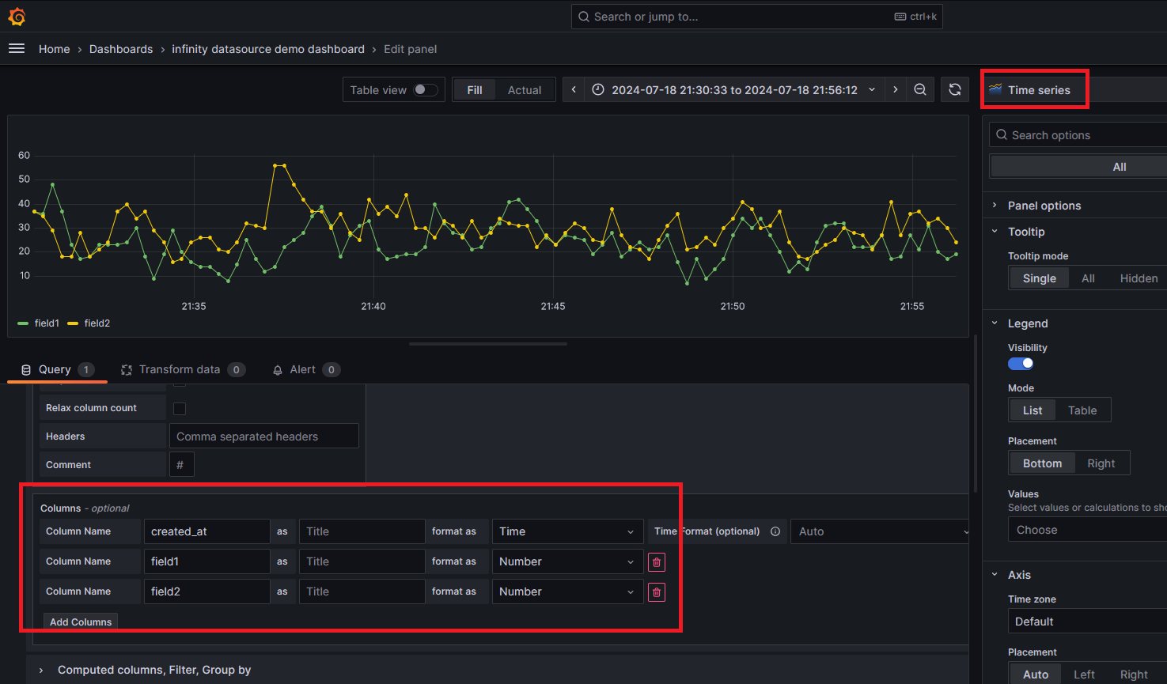Set Legend mode to List
The width and height of the screenshot is (1167, 684).
(x=1032, y=410)
